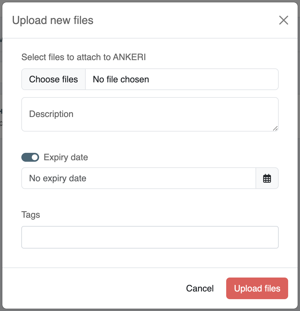Click the No file chosen field
Image resolution: width=300 pixels, height=311 pixels.
tap(182, 79)
